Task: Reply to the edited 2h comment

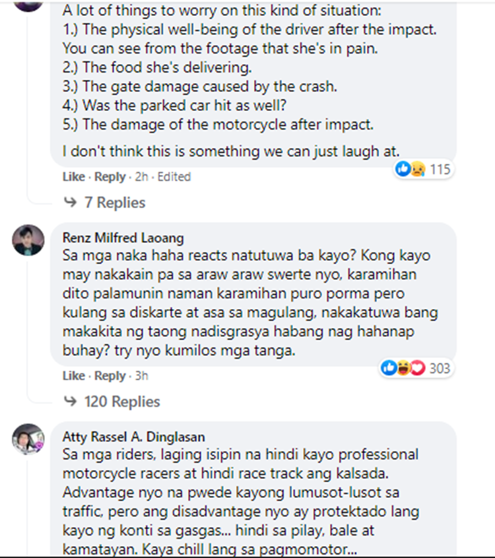Action: coord(110,176)
